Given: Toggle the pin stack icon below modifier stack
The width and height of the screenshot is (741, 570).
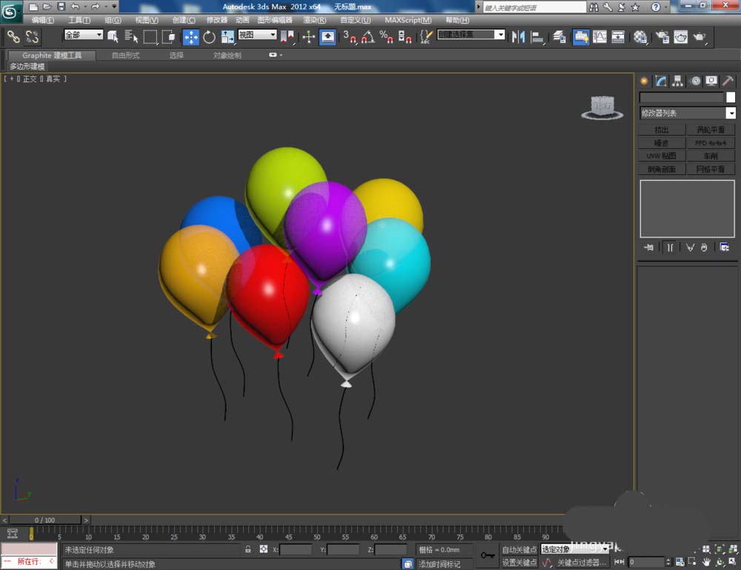Looking at the screenshot, I should coord(649,248).
